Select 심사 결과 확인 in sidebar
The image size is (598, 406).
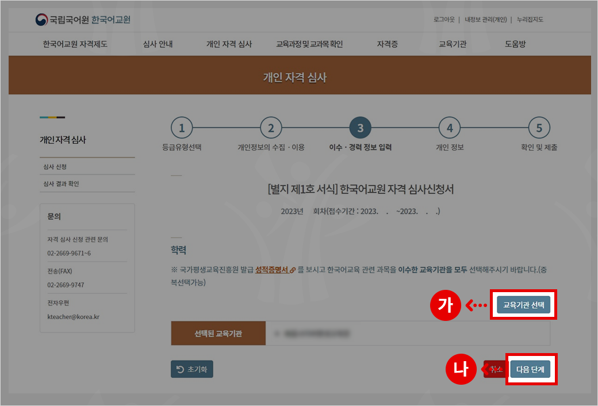pos(61,184)
